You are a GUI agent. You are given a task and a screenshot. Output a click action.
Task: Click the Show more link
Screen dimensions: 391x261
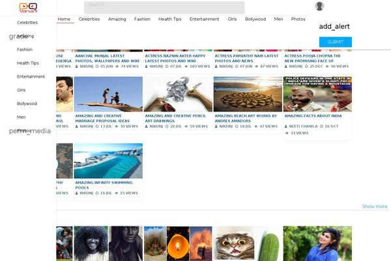click(x=374, y=206)
